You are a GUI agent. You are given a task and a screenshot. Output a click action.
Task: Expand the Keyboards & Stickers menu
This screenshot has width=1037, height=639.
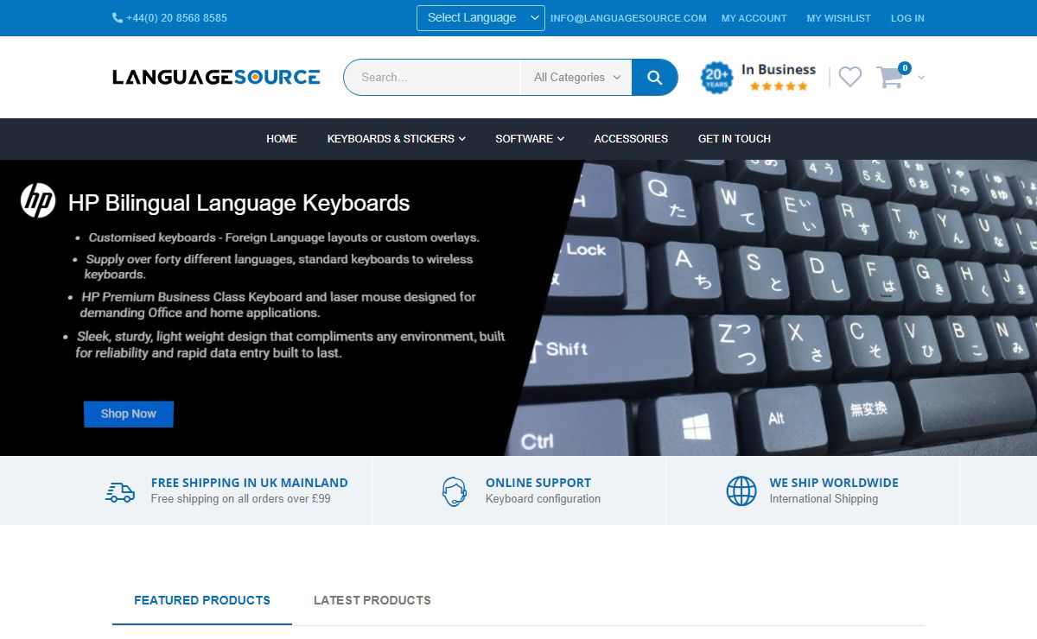[397, 138]
